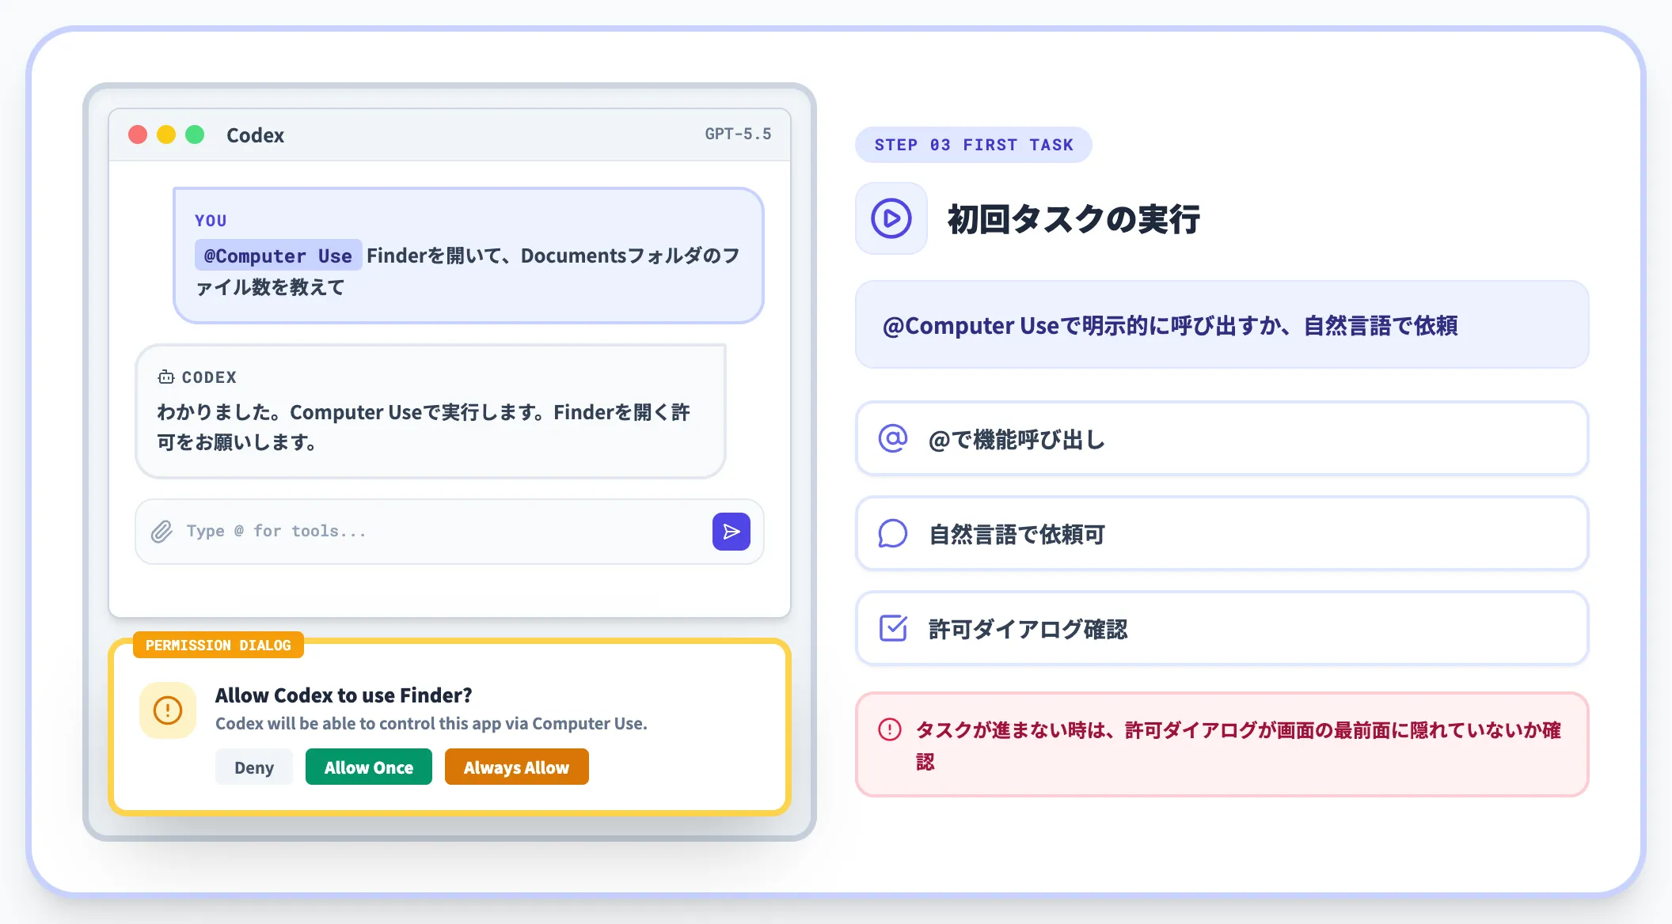Click the paperclip attach icon
Viewport: 1672px width, 924px height.
pyautogui.click(x=161, y=532)
